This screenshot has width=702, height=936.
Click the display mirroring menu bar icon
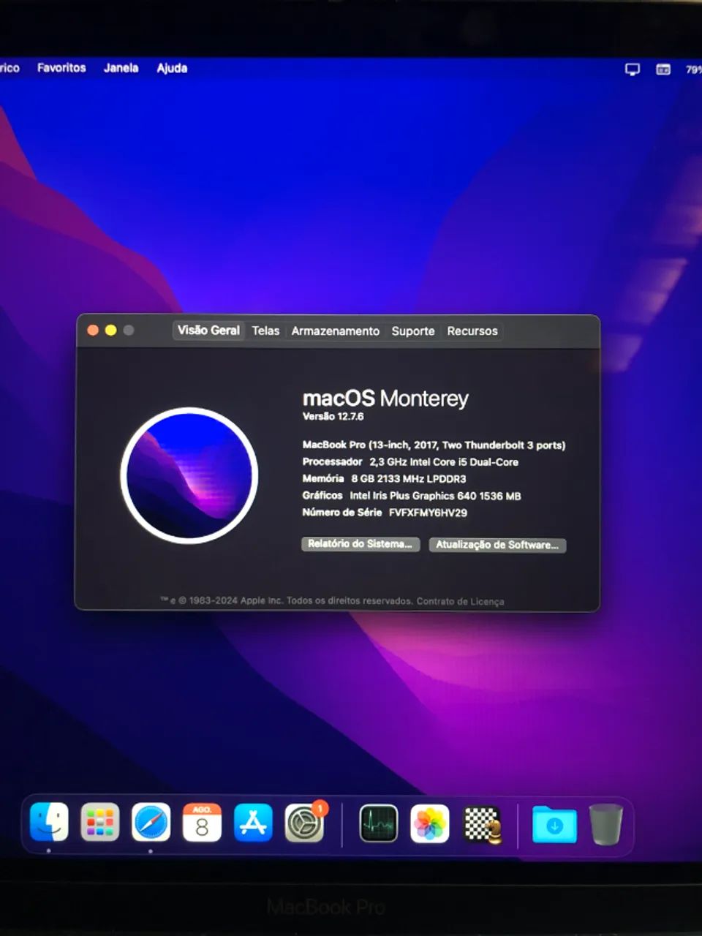tap(633, 69)
